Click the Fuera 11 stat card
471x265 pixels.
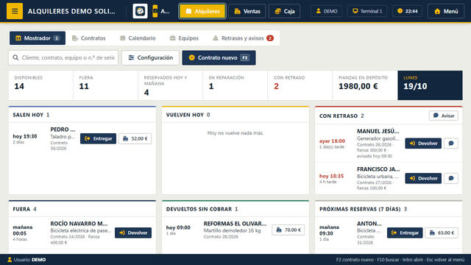tap(105, 85)
